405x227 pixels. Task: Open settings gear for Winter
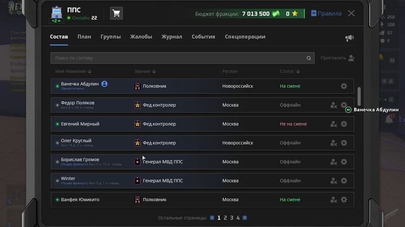(344, 180)
